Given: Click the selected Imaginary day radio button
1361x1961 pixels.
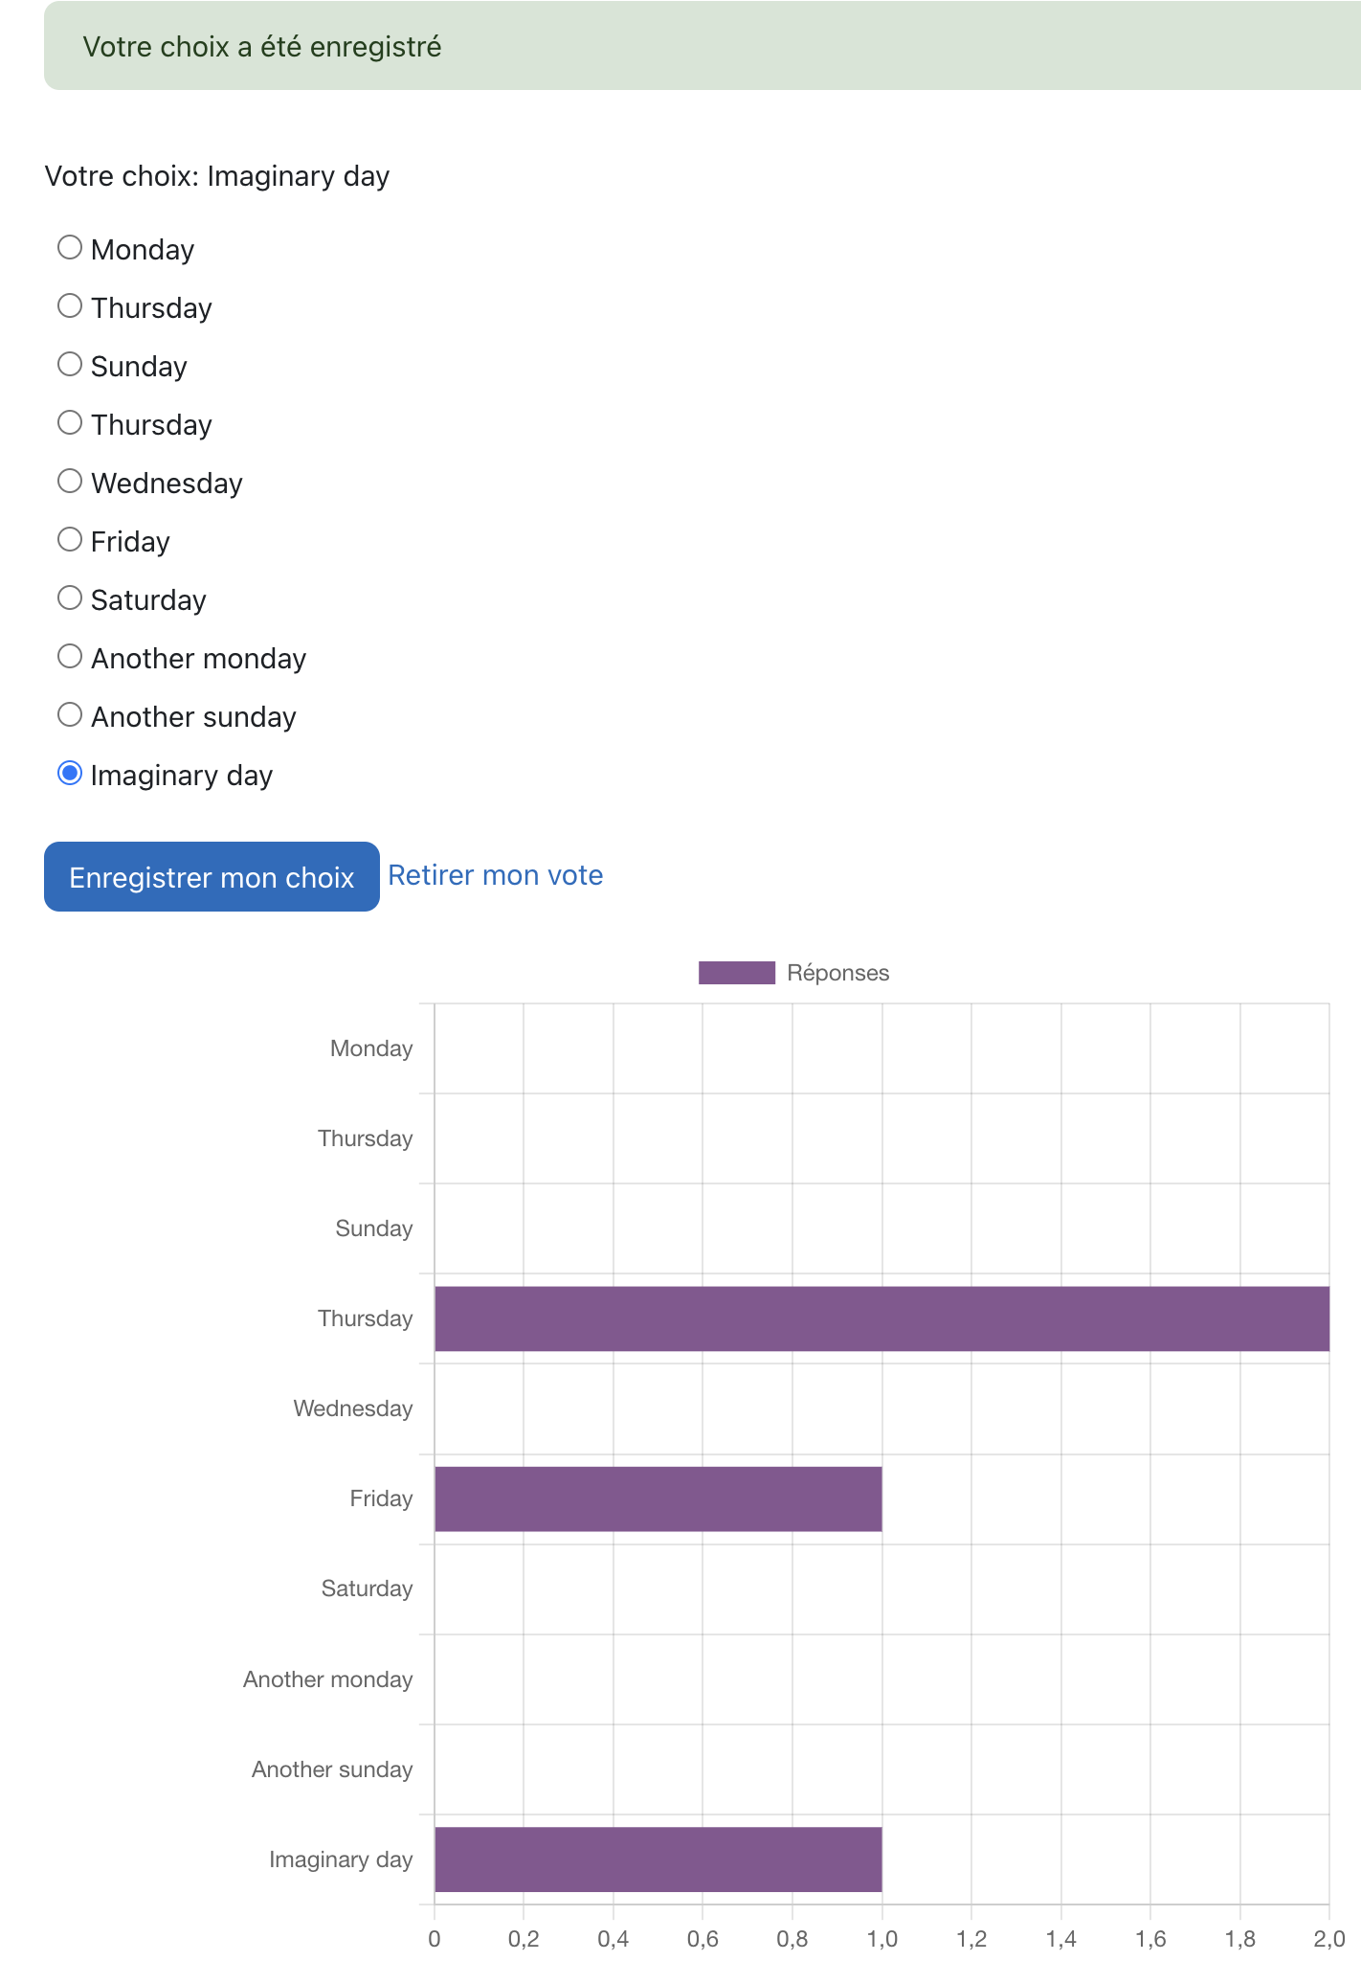Looking at the screenshot, I should click(x=70, y=774).
